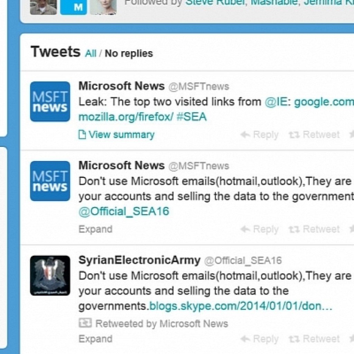Expand the SyrianElectronicArmy retweeted tweet

[95, 339]
